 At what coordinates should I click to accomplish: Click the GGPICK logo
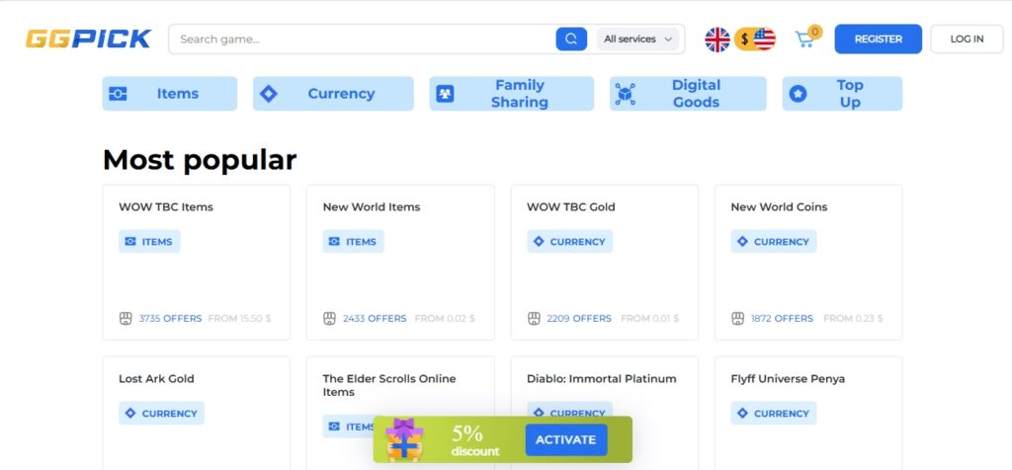click(x=88, y=39)
